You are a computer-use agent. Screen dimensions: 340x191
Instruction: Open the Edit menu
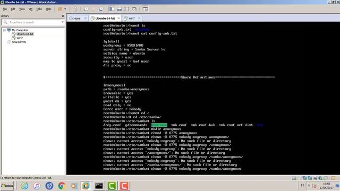13,9
